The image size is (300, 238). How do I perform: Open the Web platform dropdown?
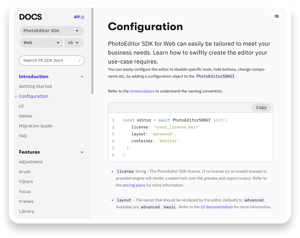pyautogui.click(x=41, y=43)
